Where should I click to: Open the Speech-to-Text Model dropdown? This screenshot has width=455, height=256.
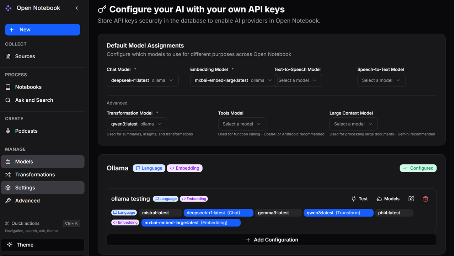tap(381, 80)
